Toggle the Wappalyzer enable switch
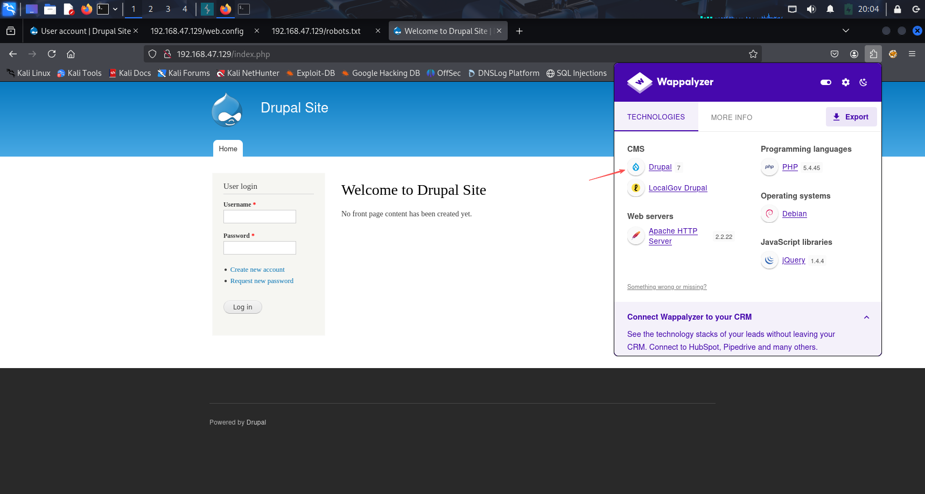Image resolution: width=925 pixels, height=494 pixels. (825, 82)
